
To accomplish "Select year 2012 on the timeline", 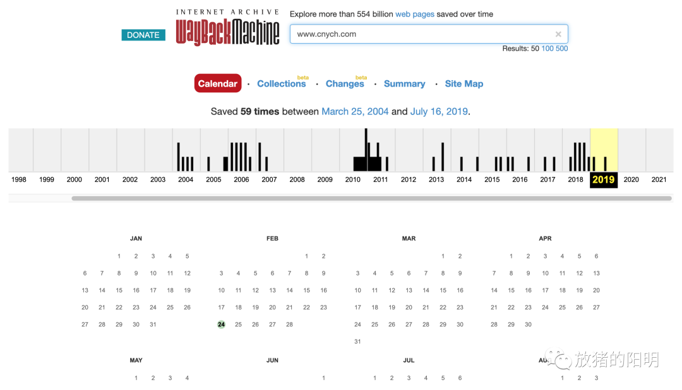I will [x=409, y=180].
